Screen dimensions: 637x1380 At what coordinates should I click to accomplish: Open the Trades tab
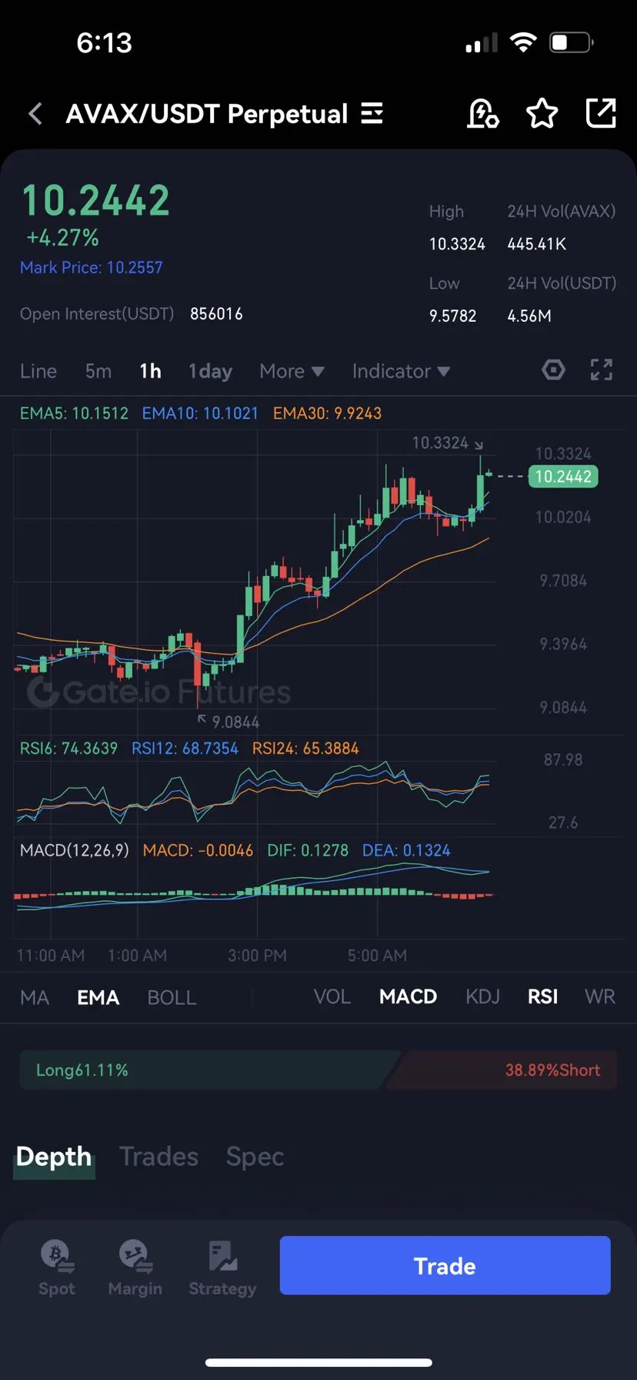pos(158,1157)
